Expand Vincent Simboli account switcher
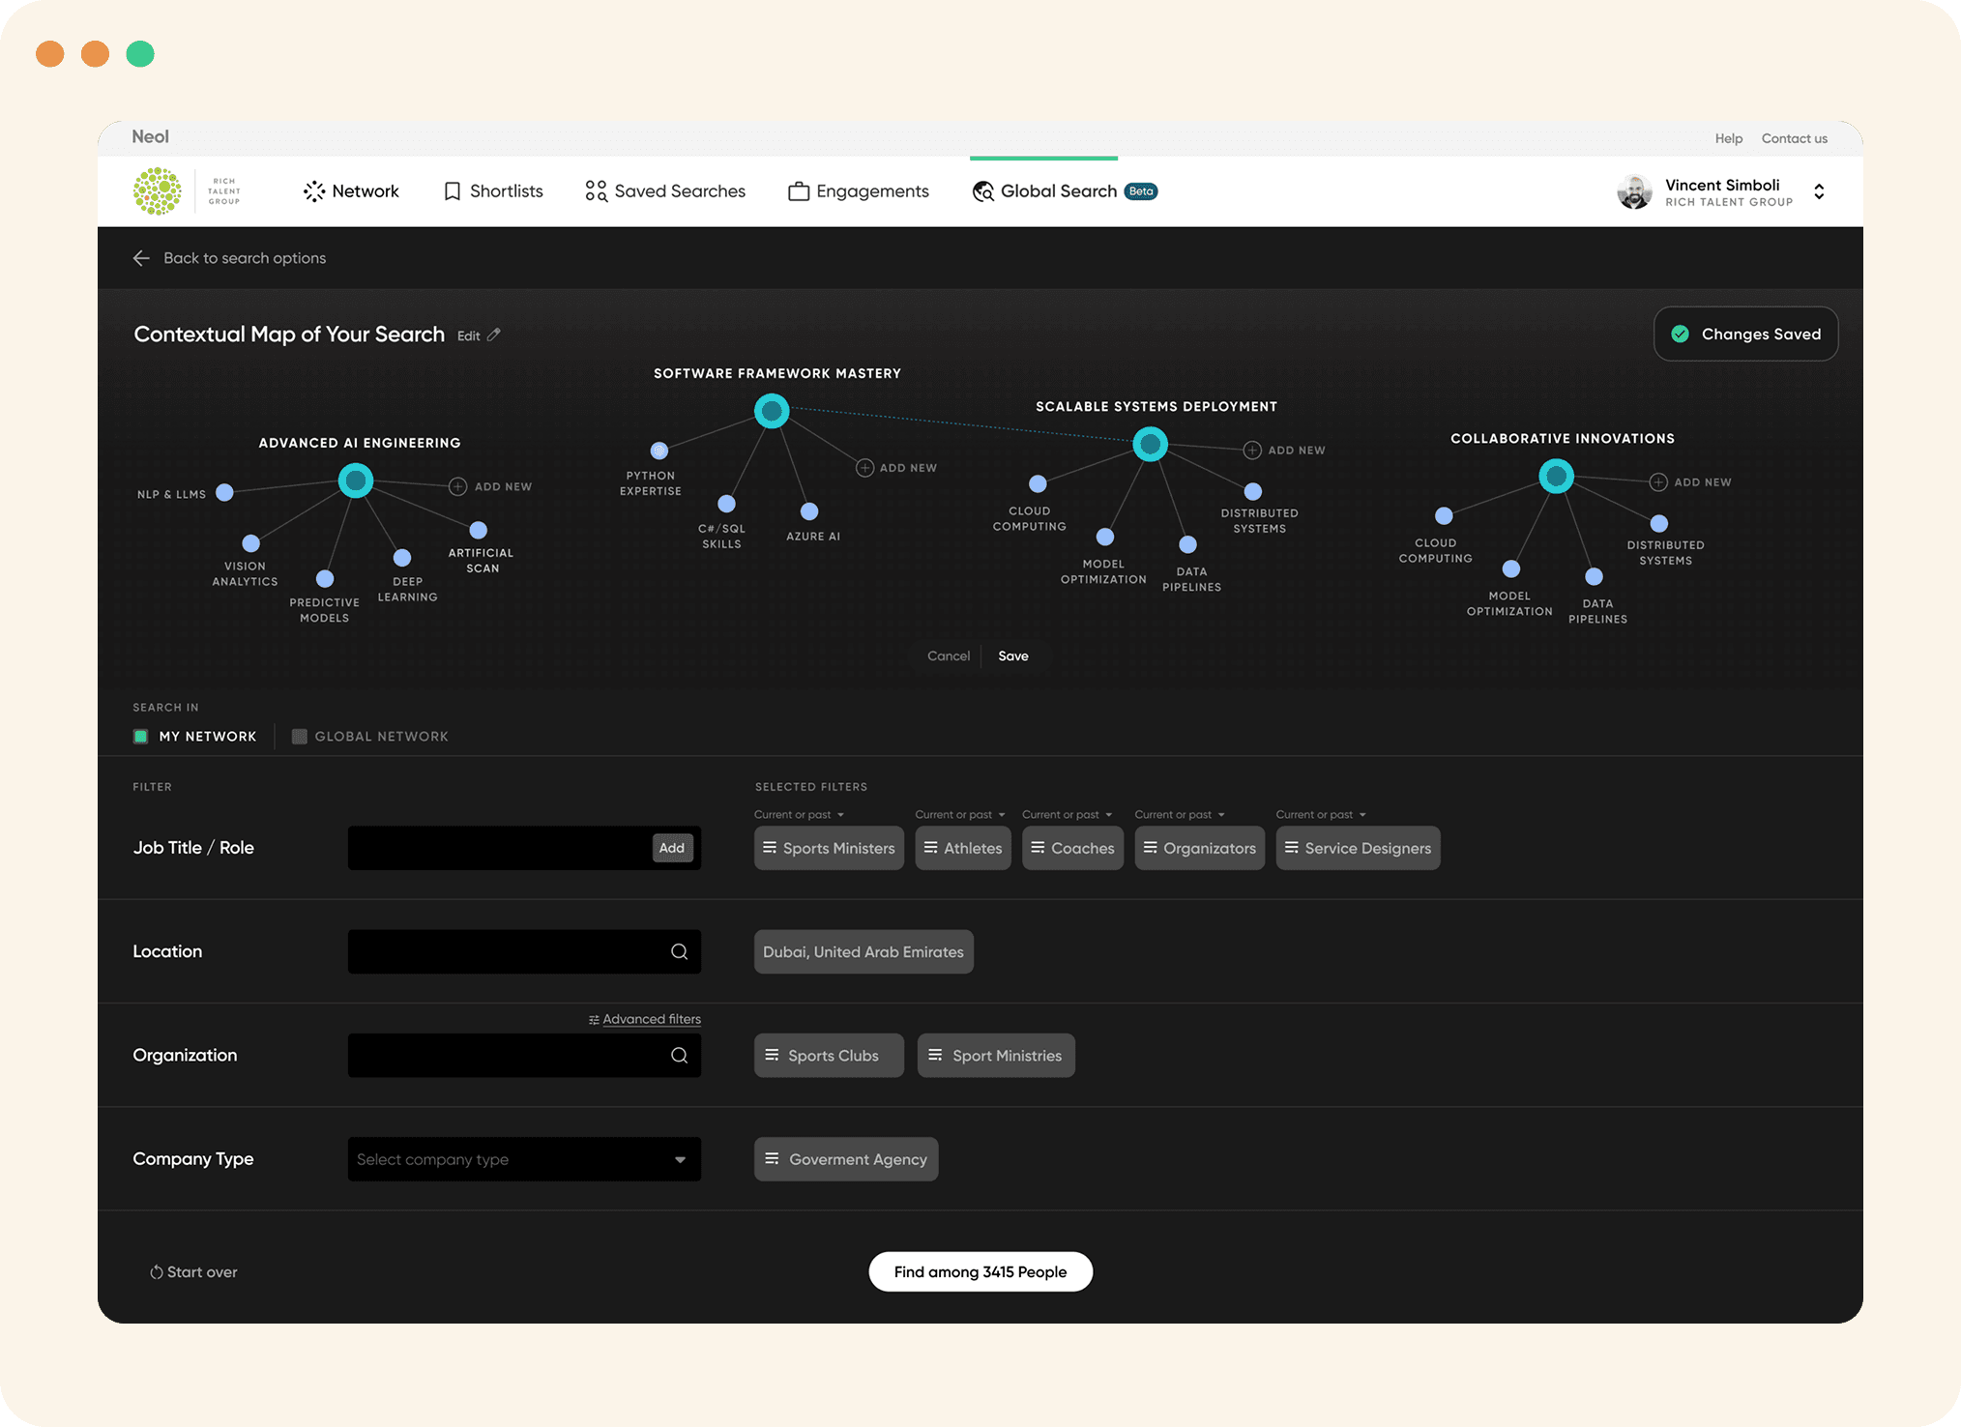The image size is (1961, 1427). (1819, 191)
